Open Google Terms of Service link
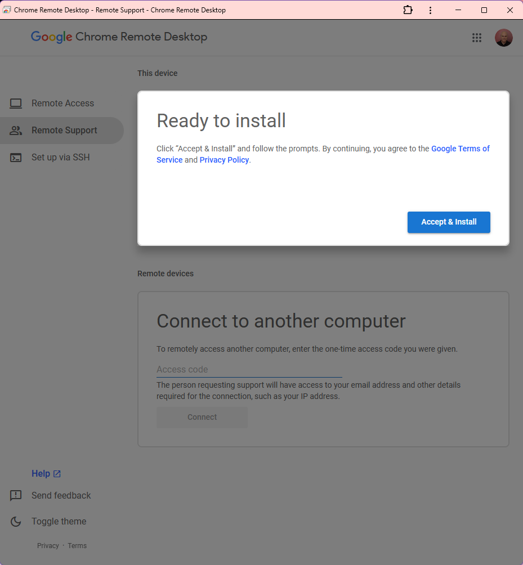 click(461, 149)
